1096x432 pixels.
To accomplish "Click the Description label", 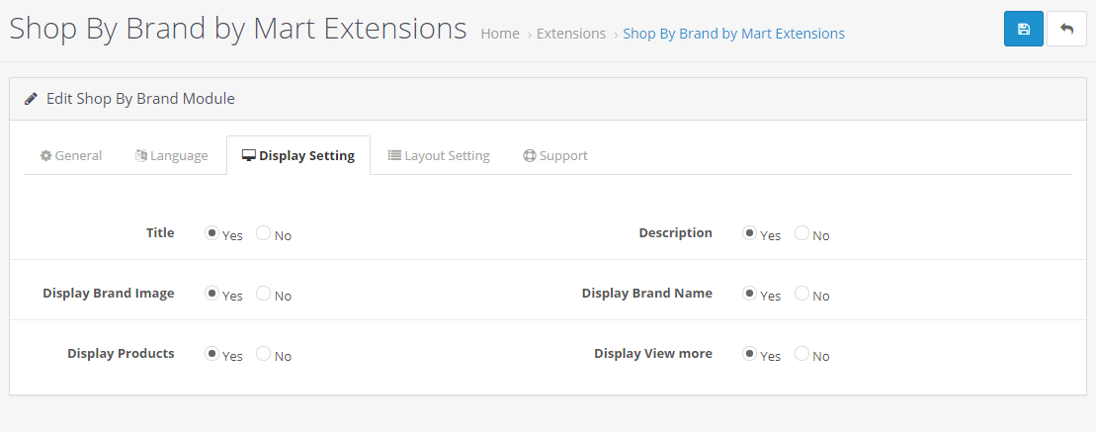I will tap(676, 232).
